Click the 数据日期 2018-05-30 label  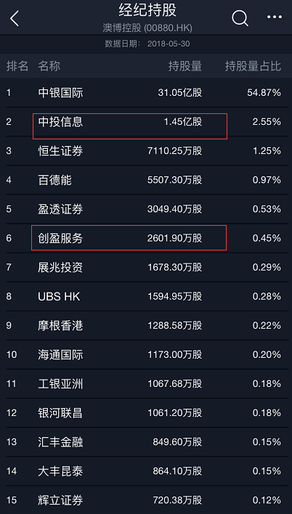tap(147, 44)
